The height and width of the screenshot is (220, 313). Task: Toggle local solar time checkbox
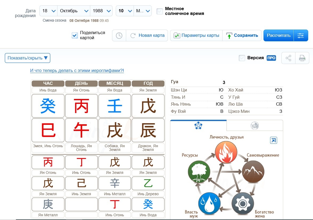pyautogui.click(x=159, y=11)
